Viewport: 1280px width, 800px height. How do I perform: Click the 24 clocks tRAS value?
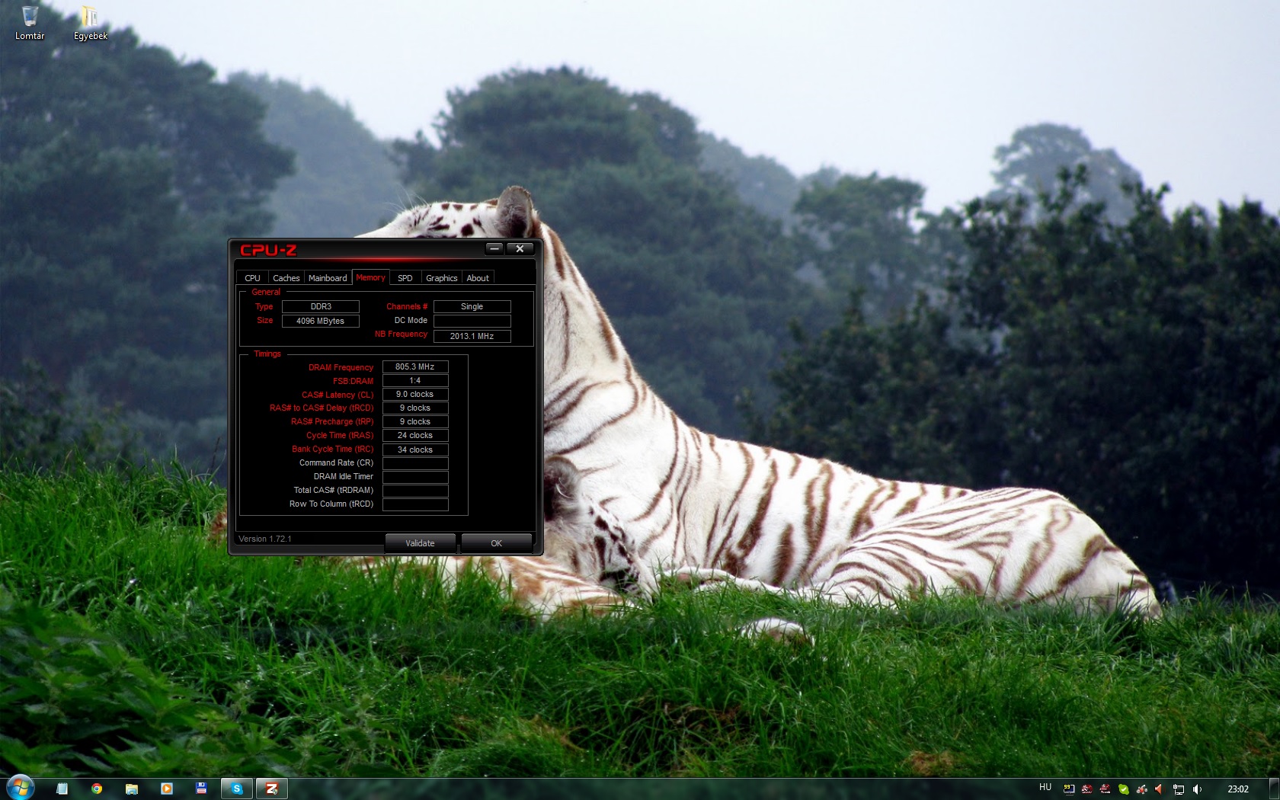pyautogui.click(x=415, y=435)
